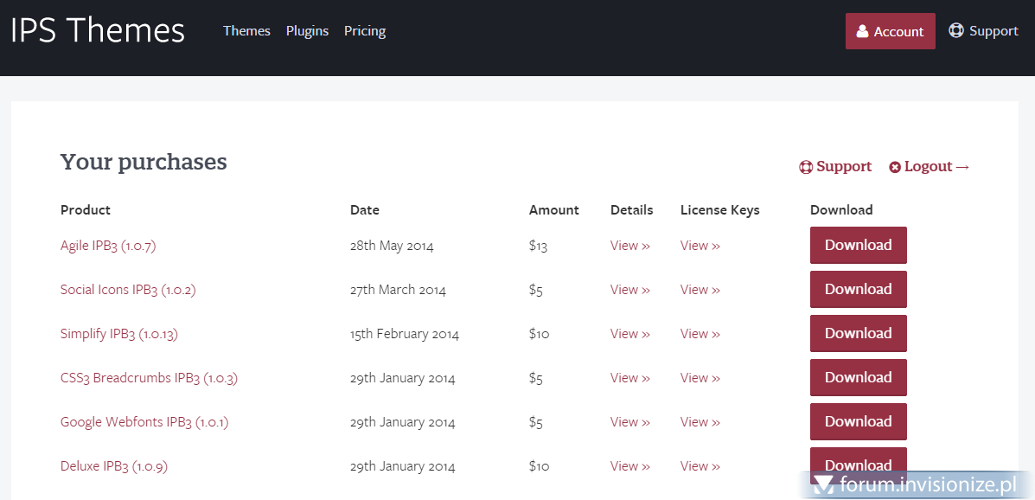Download the Agile IPB3 theme
This screenshot has height=500, width=1035.
(858, 246)
